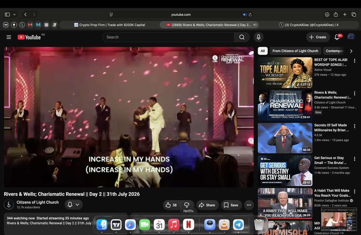Open Citizens of Light Church channel name

click(x=38, y=202)
